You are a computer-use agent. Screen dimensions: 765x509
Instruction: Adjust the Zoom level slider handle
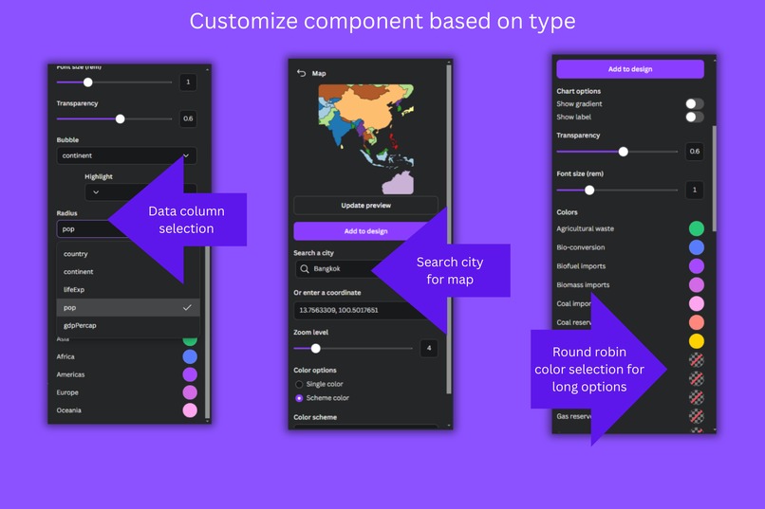pos(316,348)
